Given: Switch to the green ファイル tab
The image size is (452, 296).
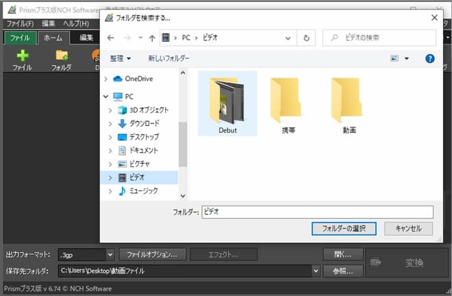Looking at the screenshot, I should (20, 38).
